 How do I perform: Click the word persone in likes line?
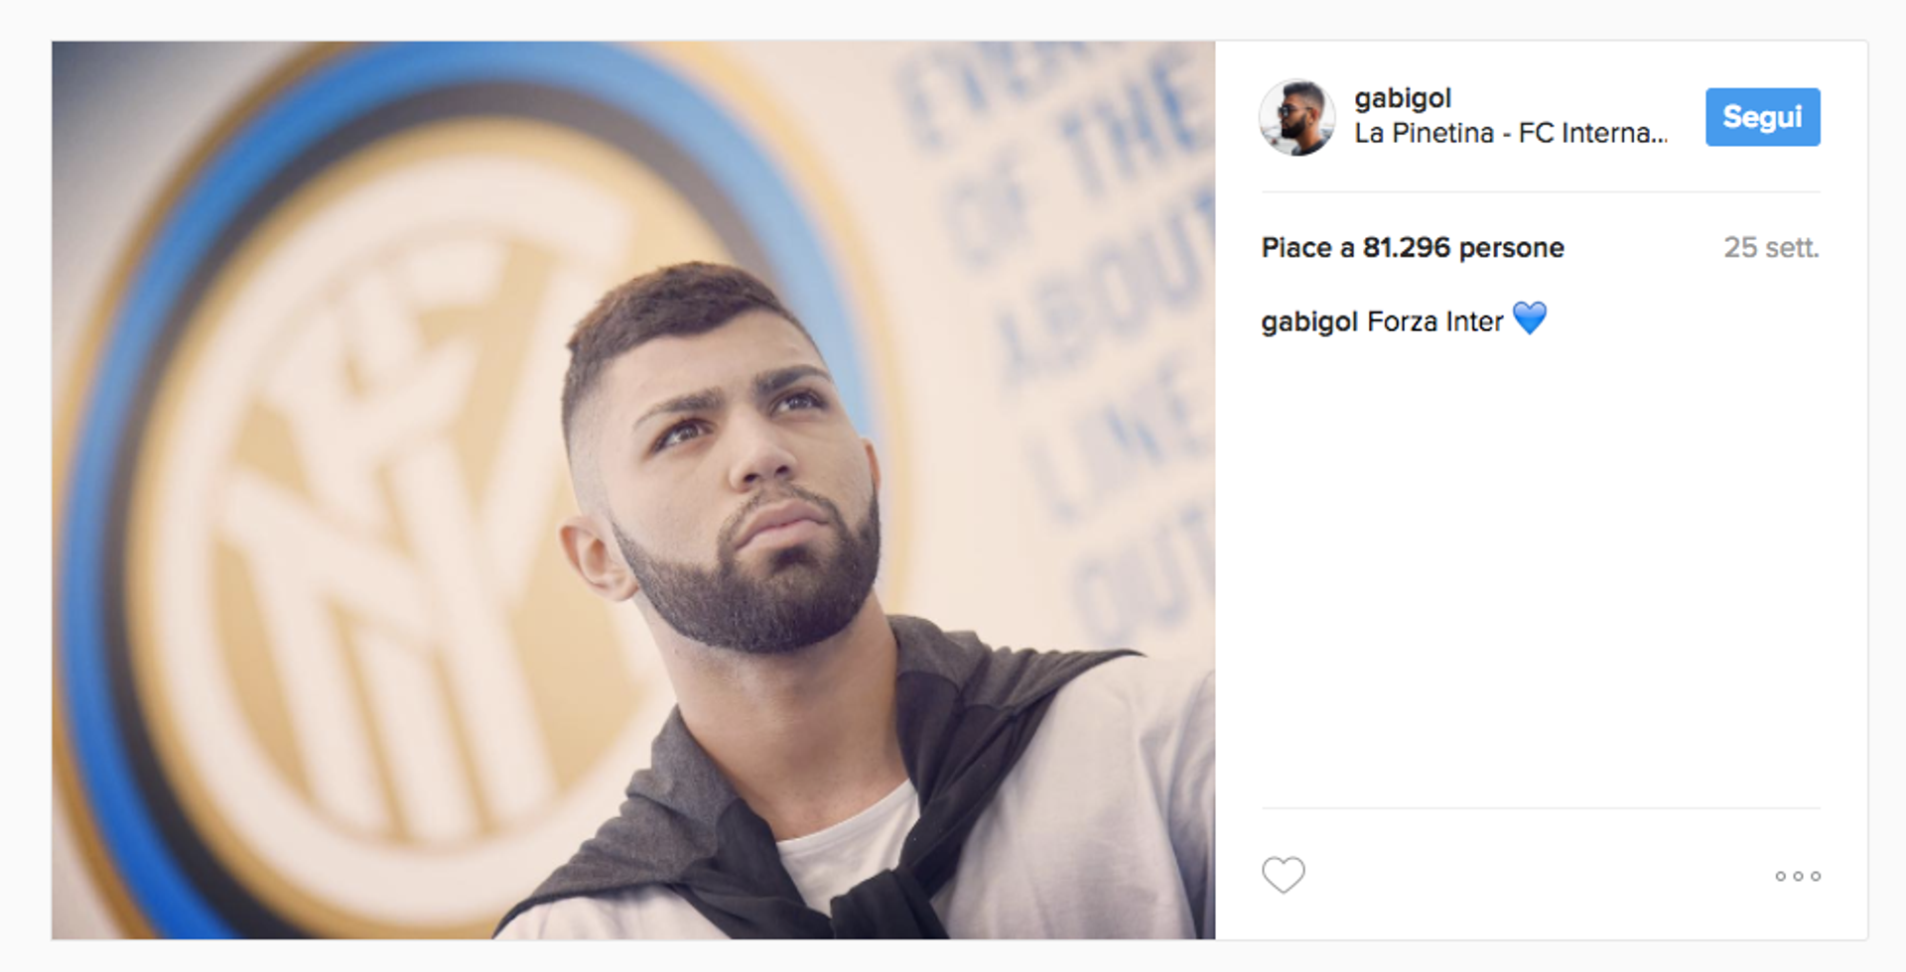tap(1512, 247)
